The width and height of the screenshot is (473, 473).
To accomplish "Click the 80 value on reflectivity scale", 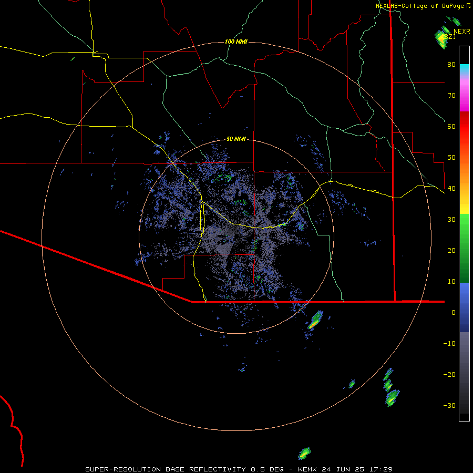I will [x=451, y=64].
